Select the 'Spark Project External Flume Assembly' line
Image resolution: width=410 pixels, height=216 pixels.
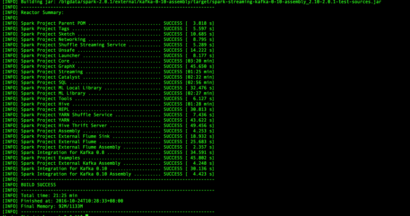tap(108, 147)
